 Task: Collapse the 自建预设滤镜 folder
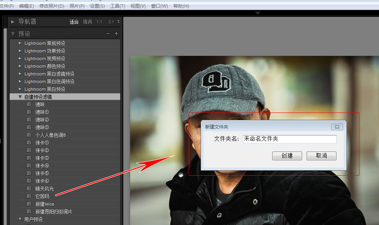(20, 97)
